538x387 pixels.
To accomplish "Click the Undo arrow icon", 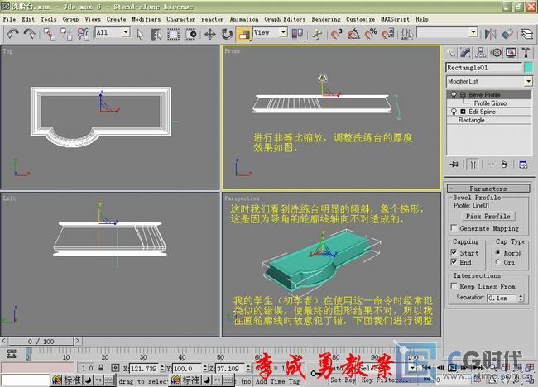I will (12, 34).
